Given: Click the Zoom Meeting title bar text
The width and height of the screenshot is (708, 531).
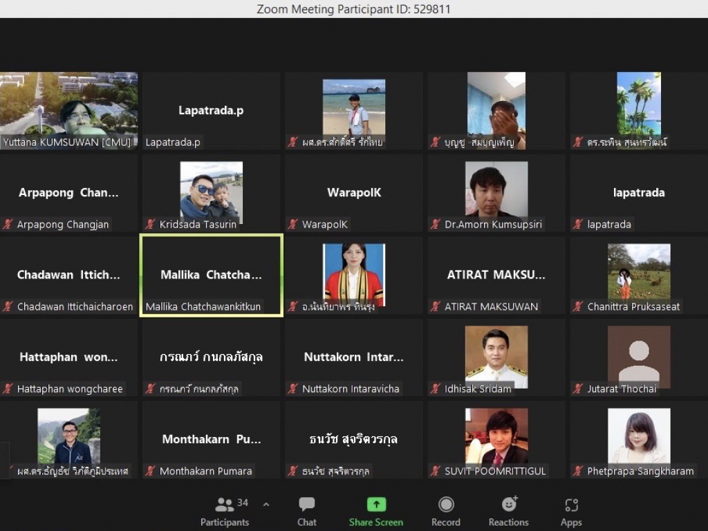Looking at the screenshot, I should click(x=354, y=9).
